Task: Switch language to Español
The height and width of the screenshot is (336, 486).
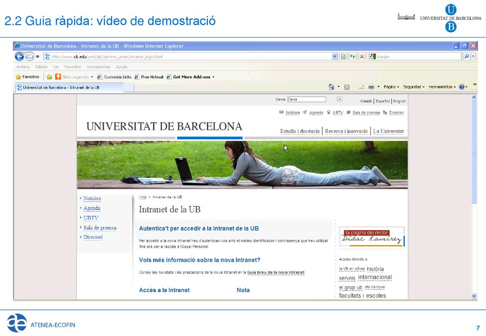Action: 383,101
